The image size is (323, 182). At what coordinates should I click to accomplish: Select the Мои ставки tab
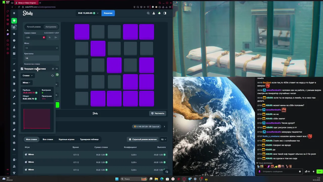[32, 139]
